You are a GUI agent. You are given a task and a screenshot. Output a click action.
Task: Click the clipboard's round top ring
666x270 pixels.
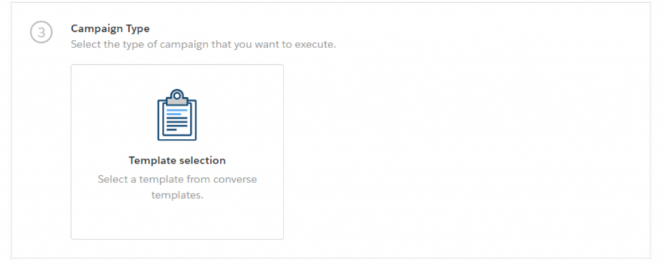click(x=177, y=94)
